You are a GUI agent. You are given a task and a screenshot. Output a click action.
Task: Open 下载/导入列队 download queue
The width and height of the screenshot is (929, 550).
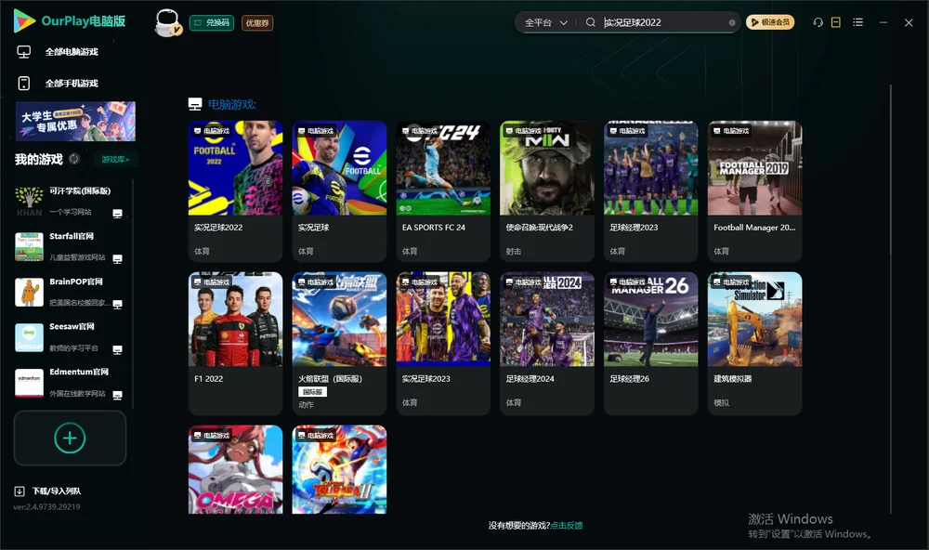tap(57, 491)
